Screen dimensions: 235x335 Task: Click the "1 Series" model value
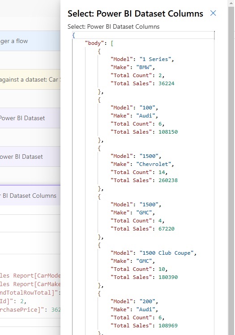click(x=155, y=59)
